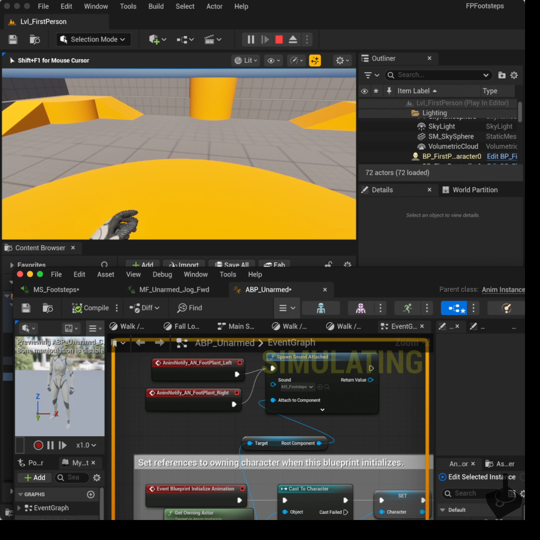
Task: Click Add in Content Browser
Action: click(x=142, y=264)
